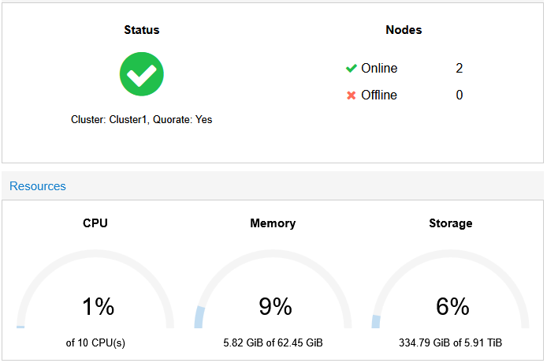
Task: Click the 'of 10 CPU(s)' text
Action: point(95,342)
